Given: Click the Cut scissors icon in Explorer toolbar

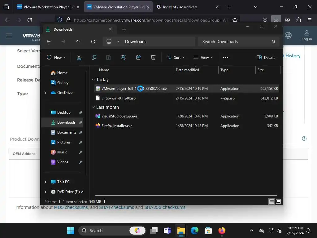Looking at the screenshot, I should pos(79,57).
